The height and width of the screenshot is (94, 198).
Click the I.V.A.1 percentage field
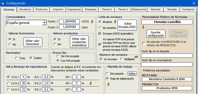(23, 77)
